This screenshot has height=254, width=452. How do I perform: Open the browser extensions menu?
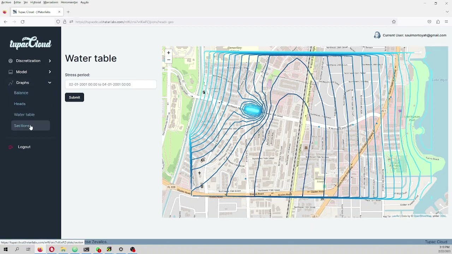pyautogui.click(x=438, y=22)
